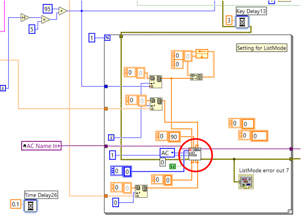Edit the constant 1 wired to N
This screenshot has height=218, width=301.
coord(92,38)
